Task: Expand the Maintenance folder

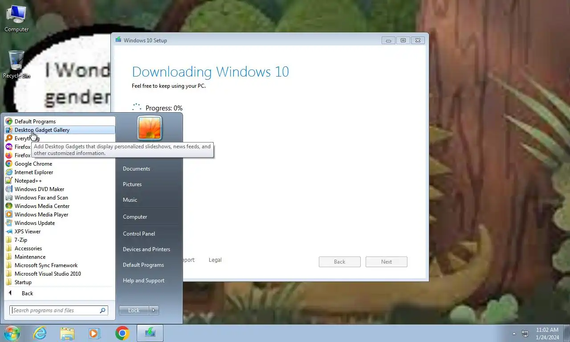Action: point(60,256)
